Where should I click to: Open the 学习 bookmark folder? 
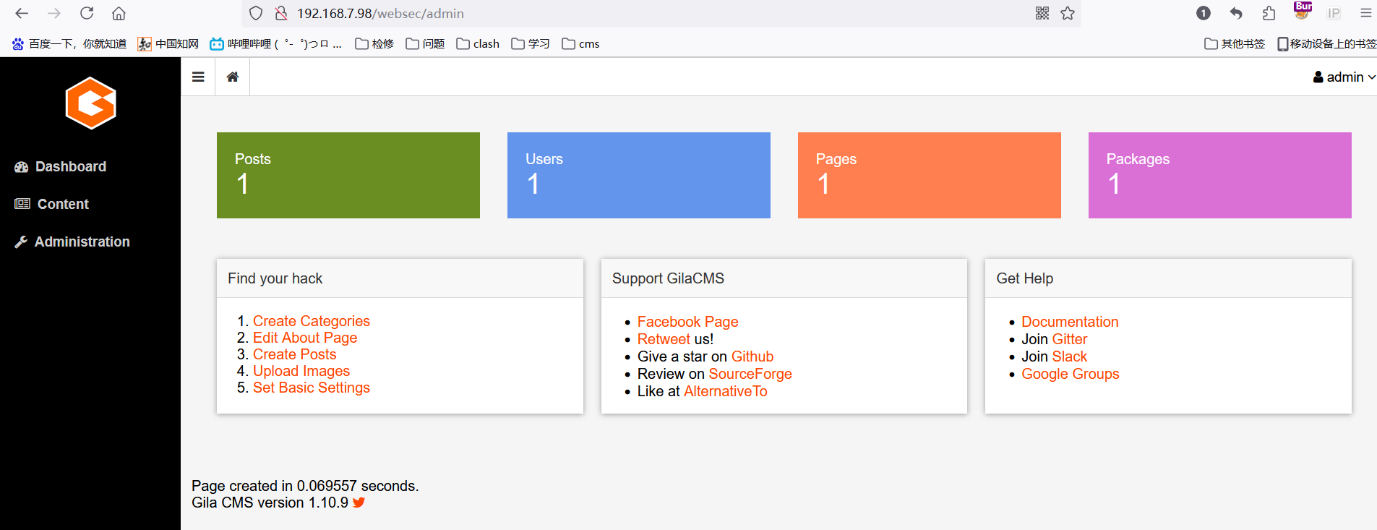(531, 44)
